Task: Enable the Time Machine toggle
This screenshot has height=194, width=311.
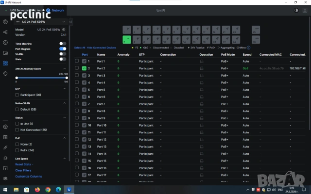Action: pos(63,44)
